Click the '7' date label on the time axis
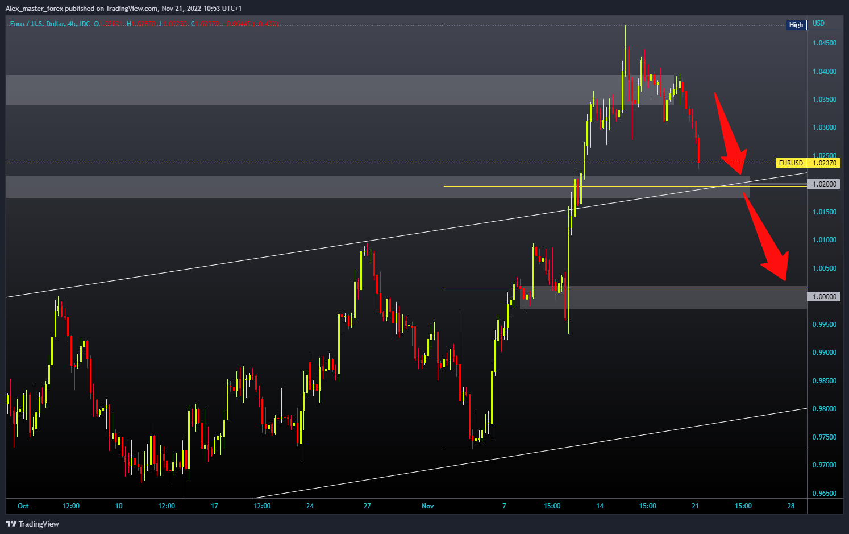This screenshot has height=534, width=849. (x=504, y=506)
